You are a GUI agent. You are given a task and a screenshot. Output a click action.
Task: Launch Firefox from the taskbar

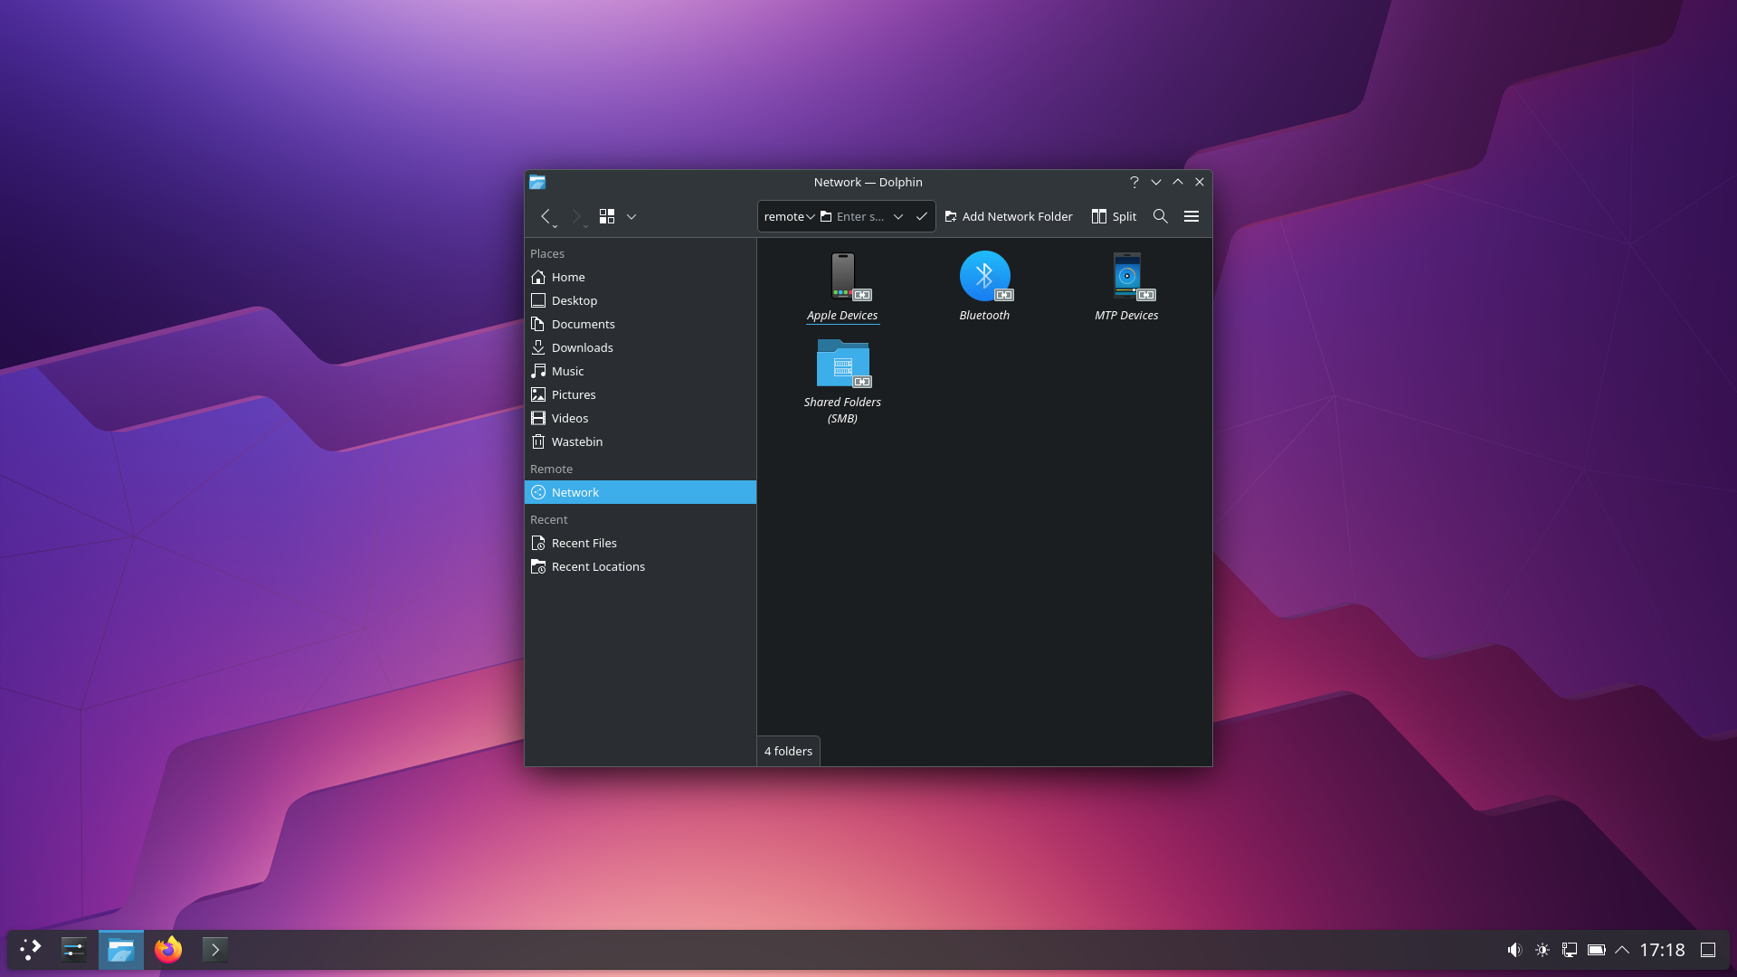(x=168, y=950)
